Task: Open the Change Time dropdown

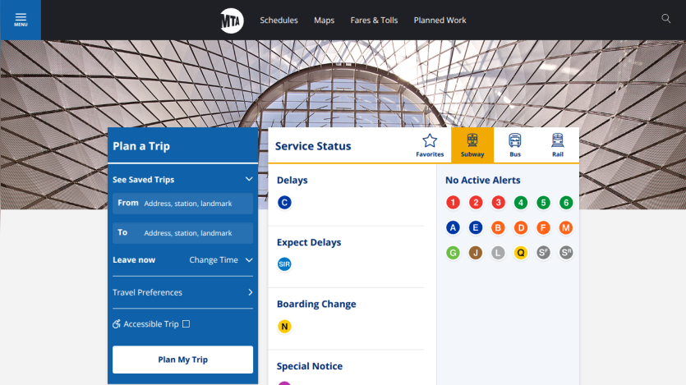Action: 221,260
